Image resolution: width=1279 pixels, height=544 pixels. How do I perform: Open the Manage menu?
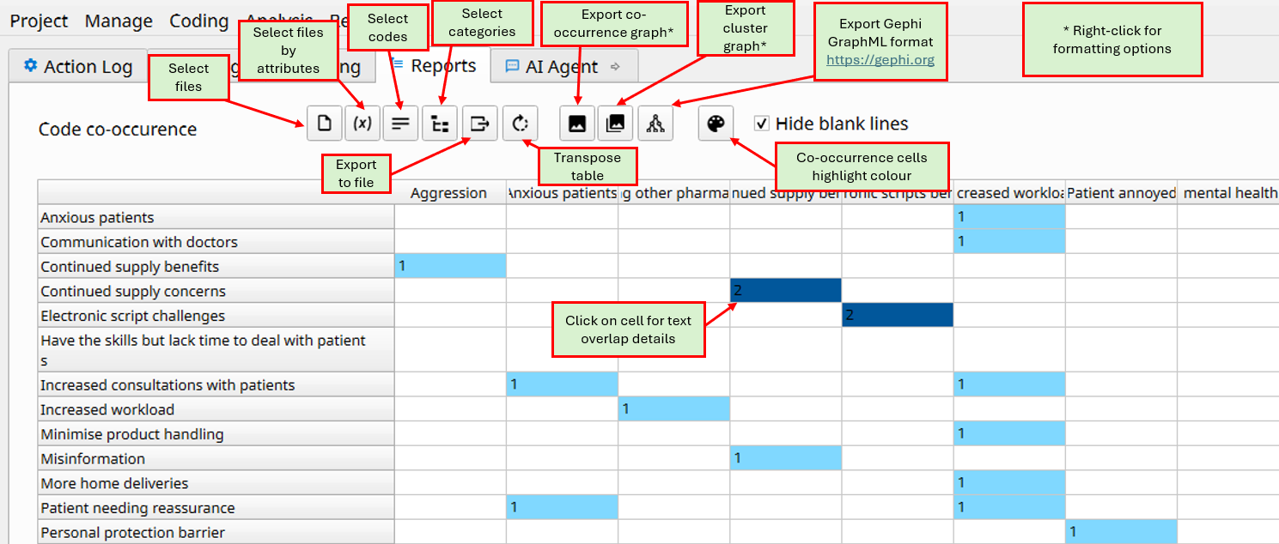119,21
